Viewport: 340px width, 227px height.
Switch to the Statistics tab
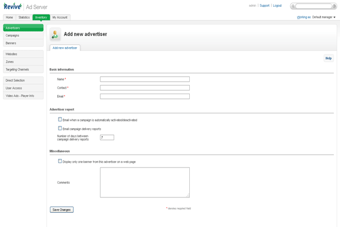(x=24, y=18)
